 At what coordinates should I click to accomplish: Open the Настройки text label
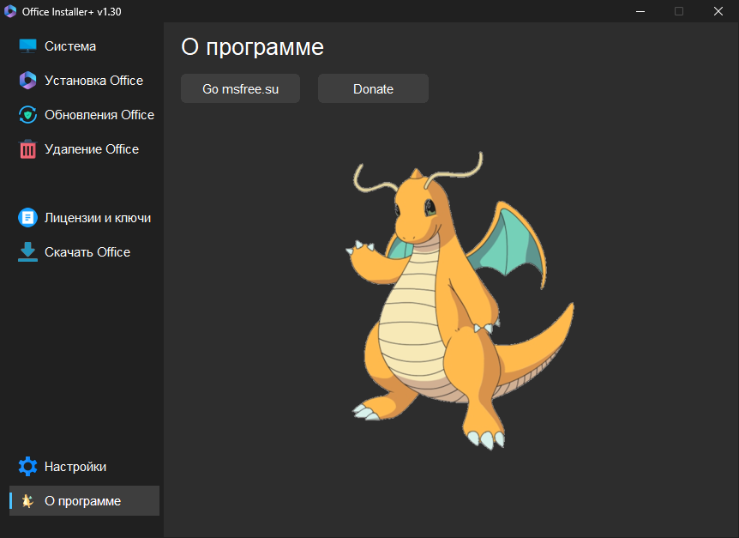coord(75,467)
